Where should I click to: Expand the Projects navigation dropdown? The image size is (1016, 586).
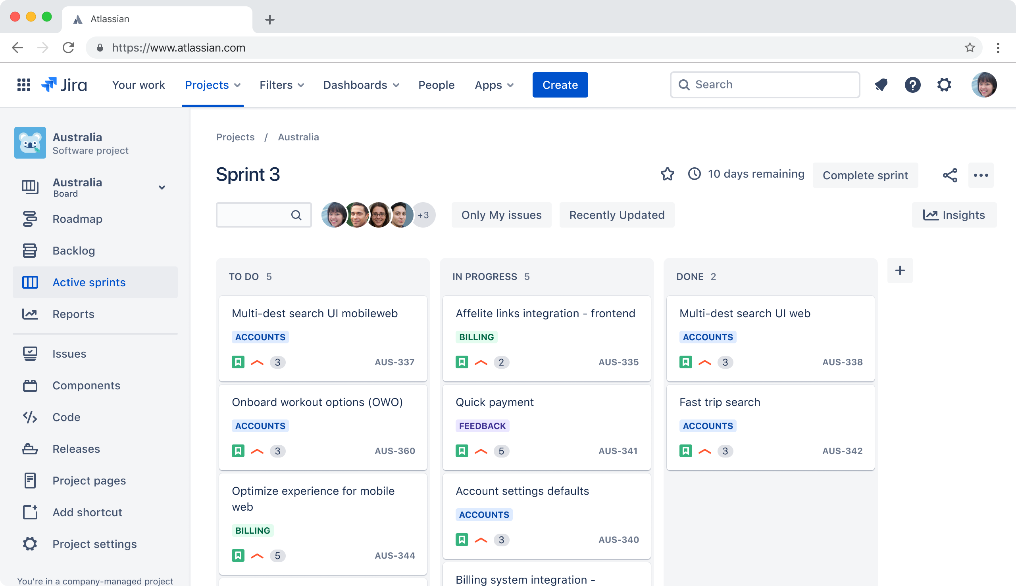coord(213,85)
